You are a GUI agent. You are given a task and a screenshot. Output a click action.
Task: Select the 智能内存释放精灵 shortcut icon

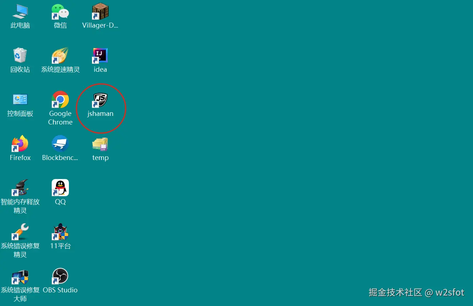(x=20, y=188)
